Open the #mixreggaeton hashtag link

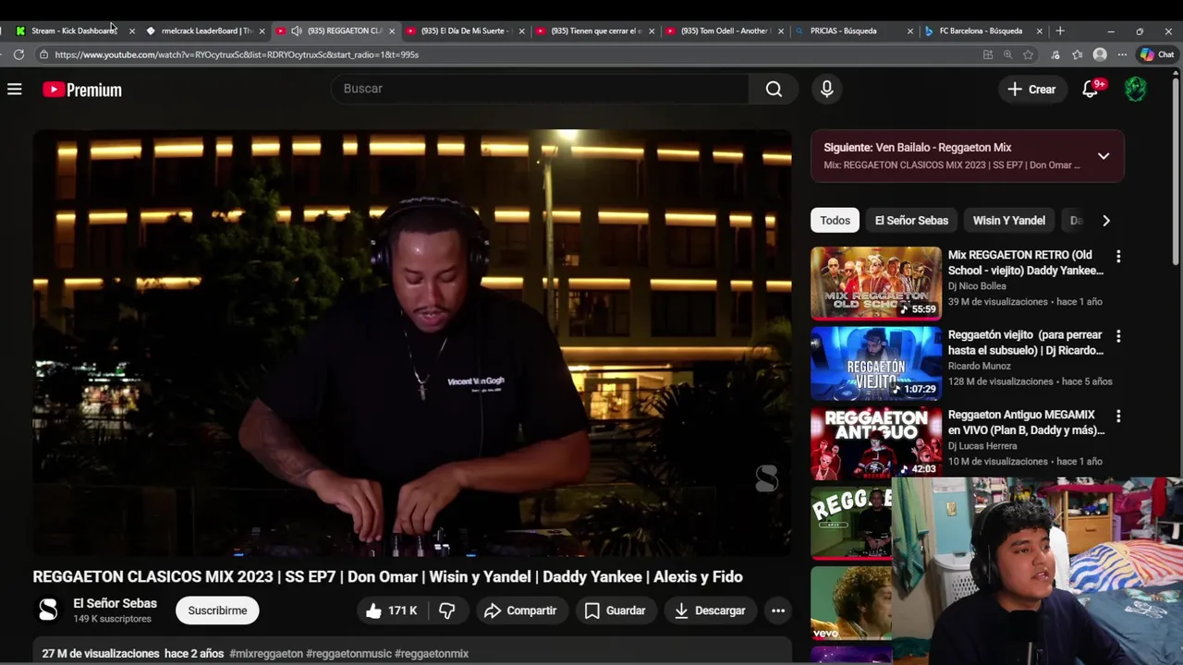(x=266, y=654)
